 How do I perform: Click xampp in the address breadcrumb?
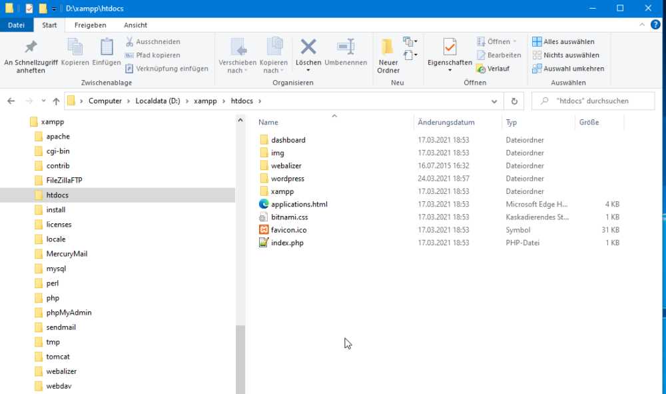click(205, 101)
